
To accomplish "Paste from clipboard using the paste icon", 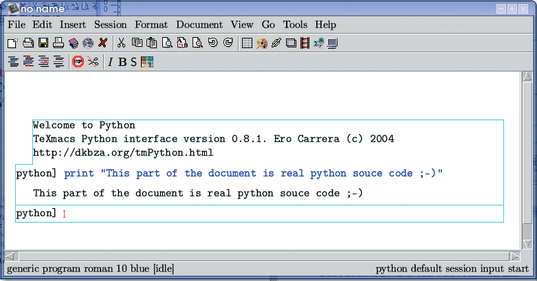I will coord(152,43).
